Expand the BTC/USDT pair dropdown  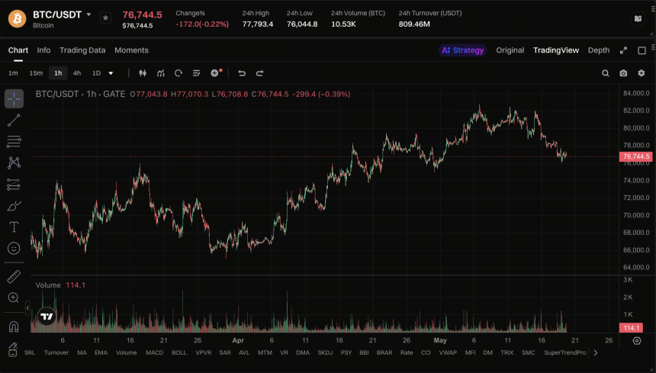tap(88, 14)
